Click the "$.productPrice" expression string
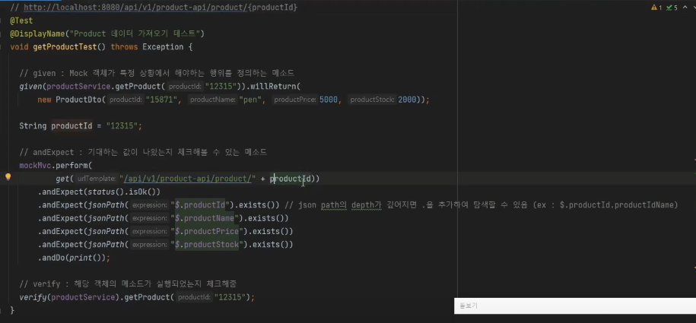This screenshot has width=696, height=323. point(207,231)
